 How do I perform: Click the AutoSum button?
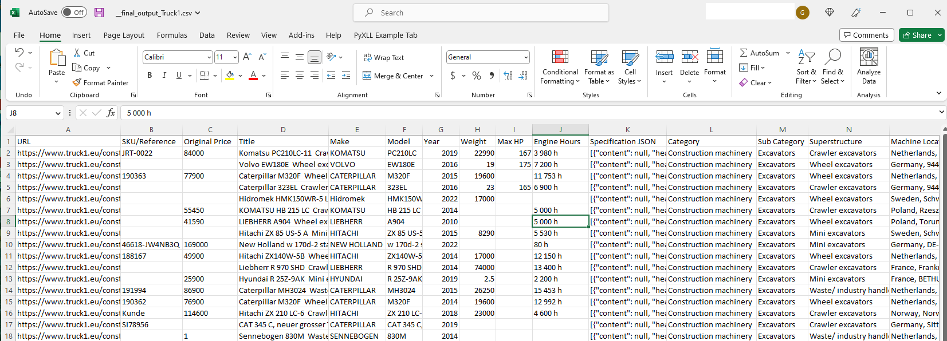(759, 53)
